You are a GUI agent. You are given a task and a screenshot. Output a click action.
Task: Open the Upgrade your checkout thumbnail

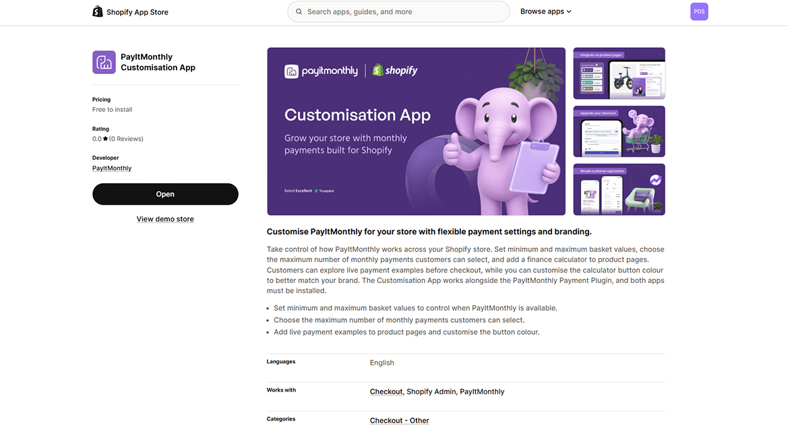click(619, 131)
